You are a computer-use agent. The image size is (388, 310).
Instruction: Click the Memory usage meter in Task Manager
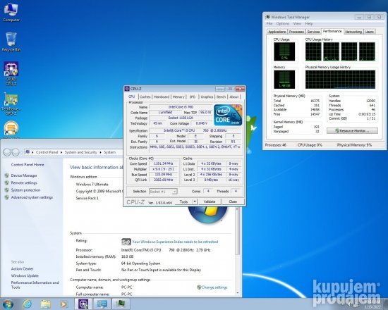click(x=284, y=80)
